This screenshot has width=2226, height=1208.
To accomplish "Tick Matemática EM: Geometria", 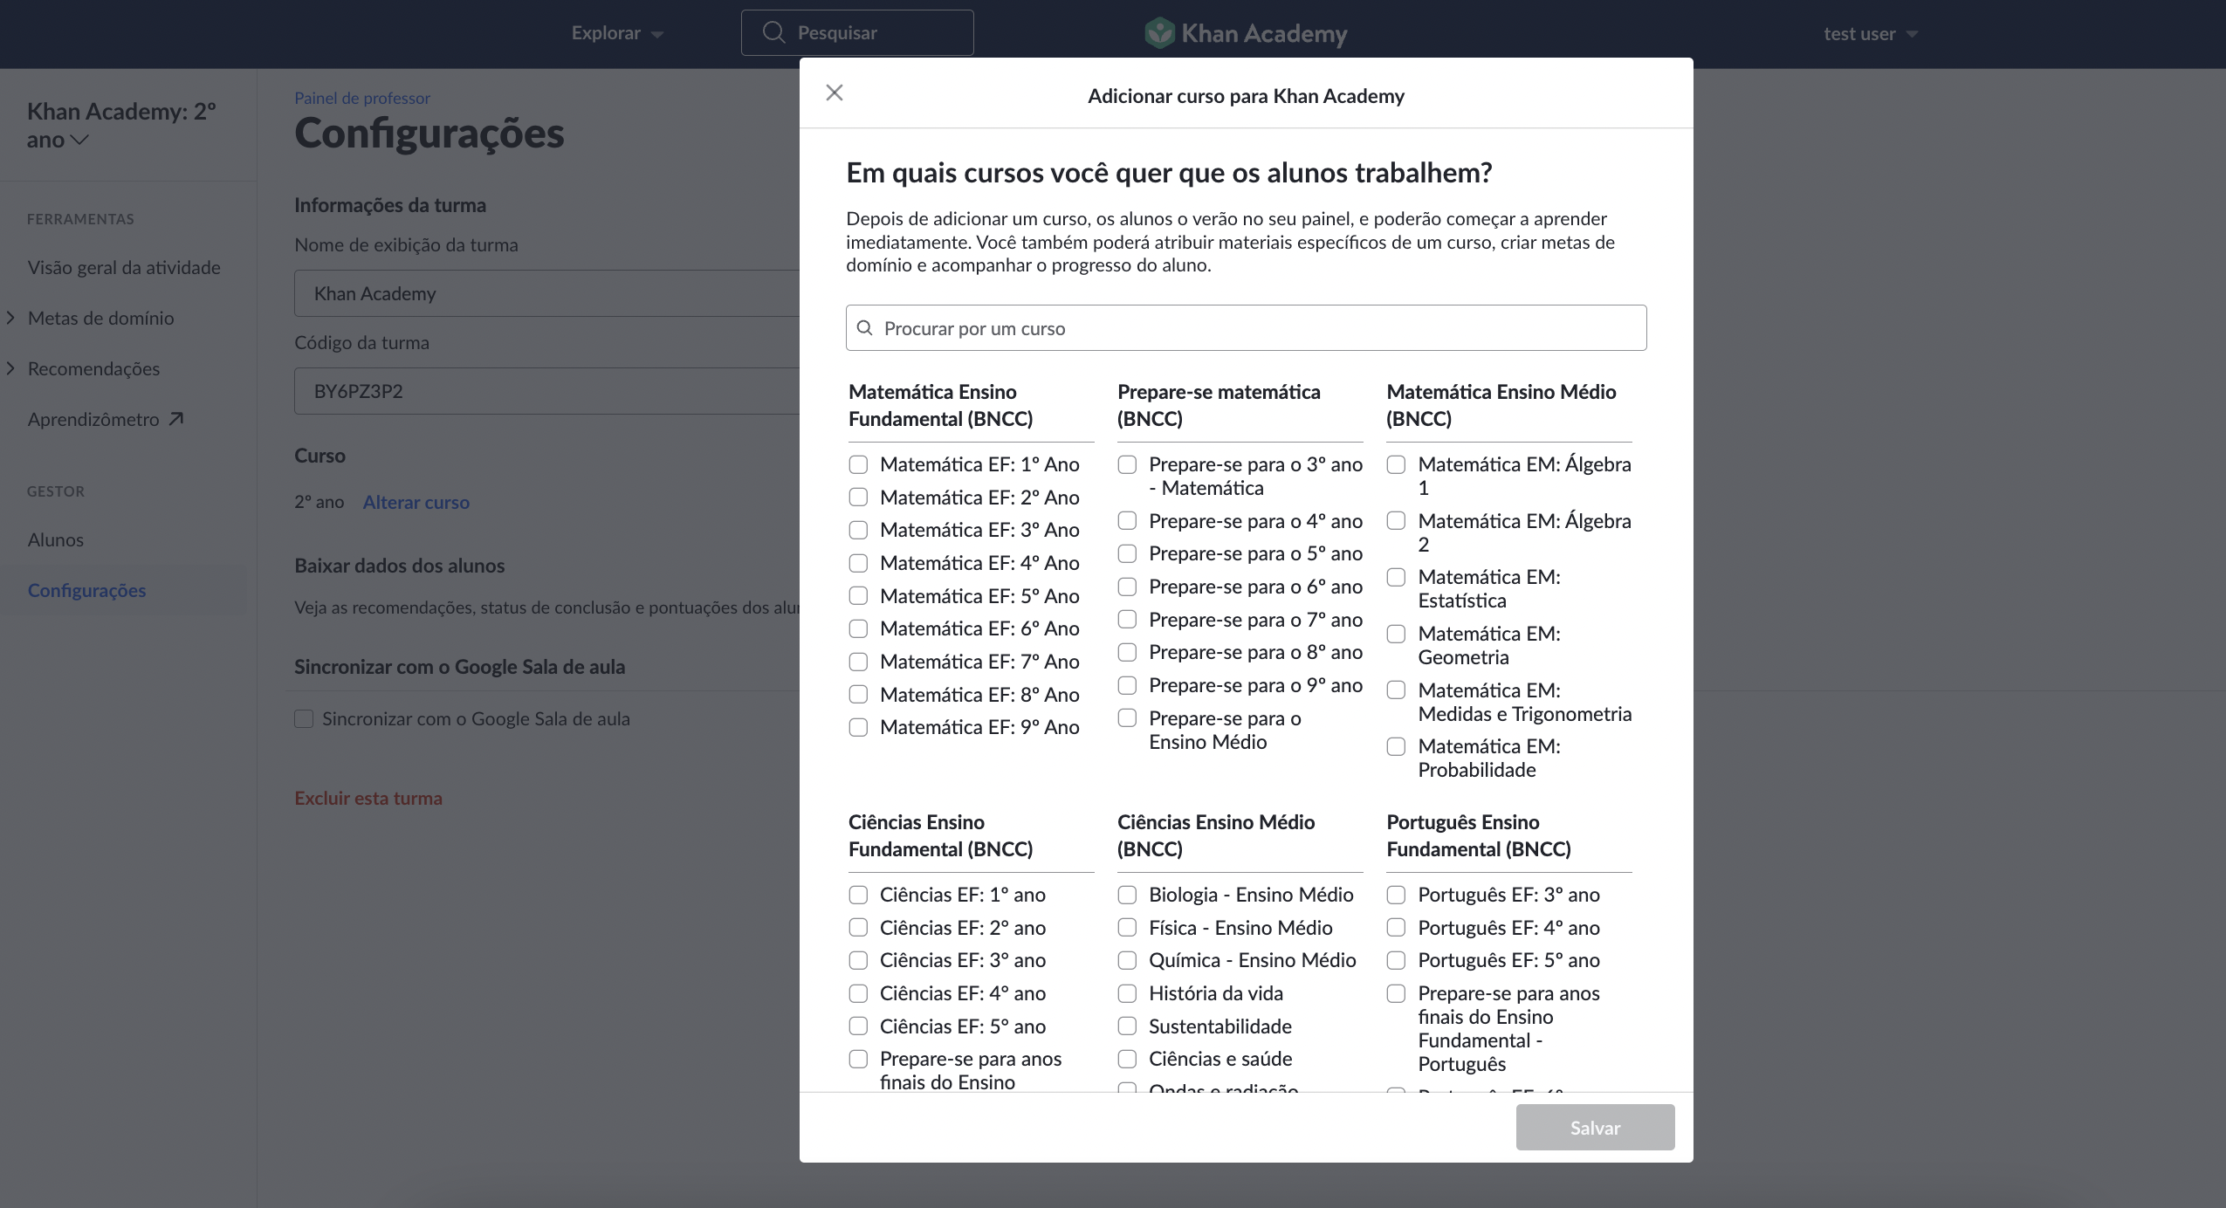I will point(1396,634).
